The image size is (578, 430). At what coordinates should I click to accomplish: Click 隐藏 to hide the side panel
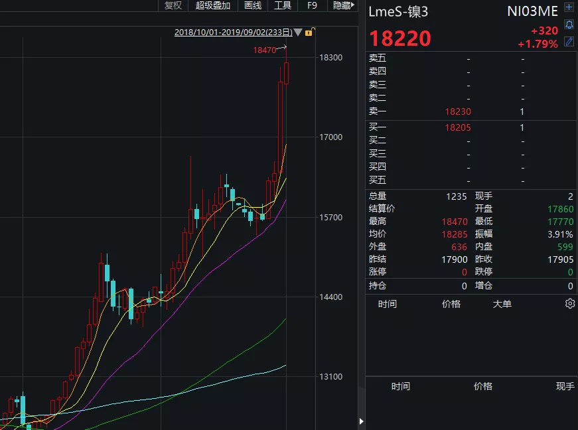click(343, 5)
